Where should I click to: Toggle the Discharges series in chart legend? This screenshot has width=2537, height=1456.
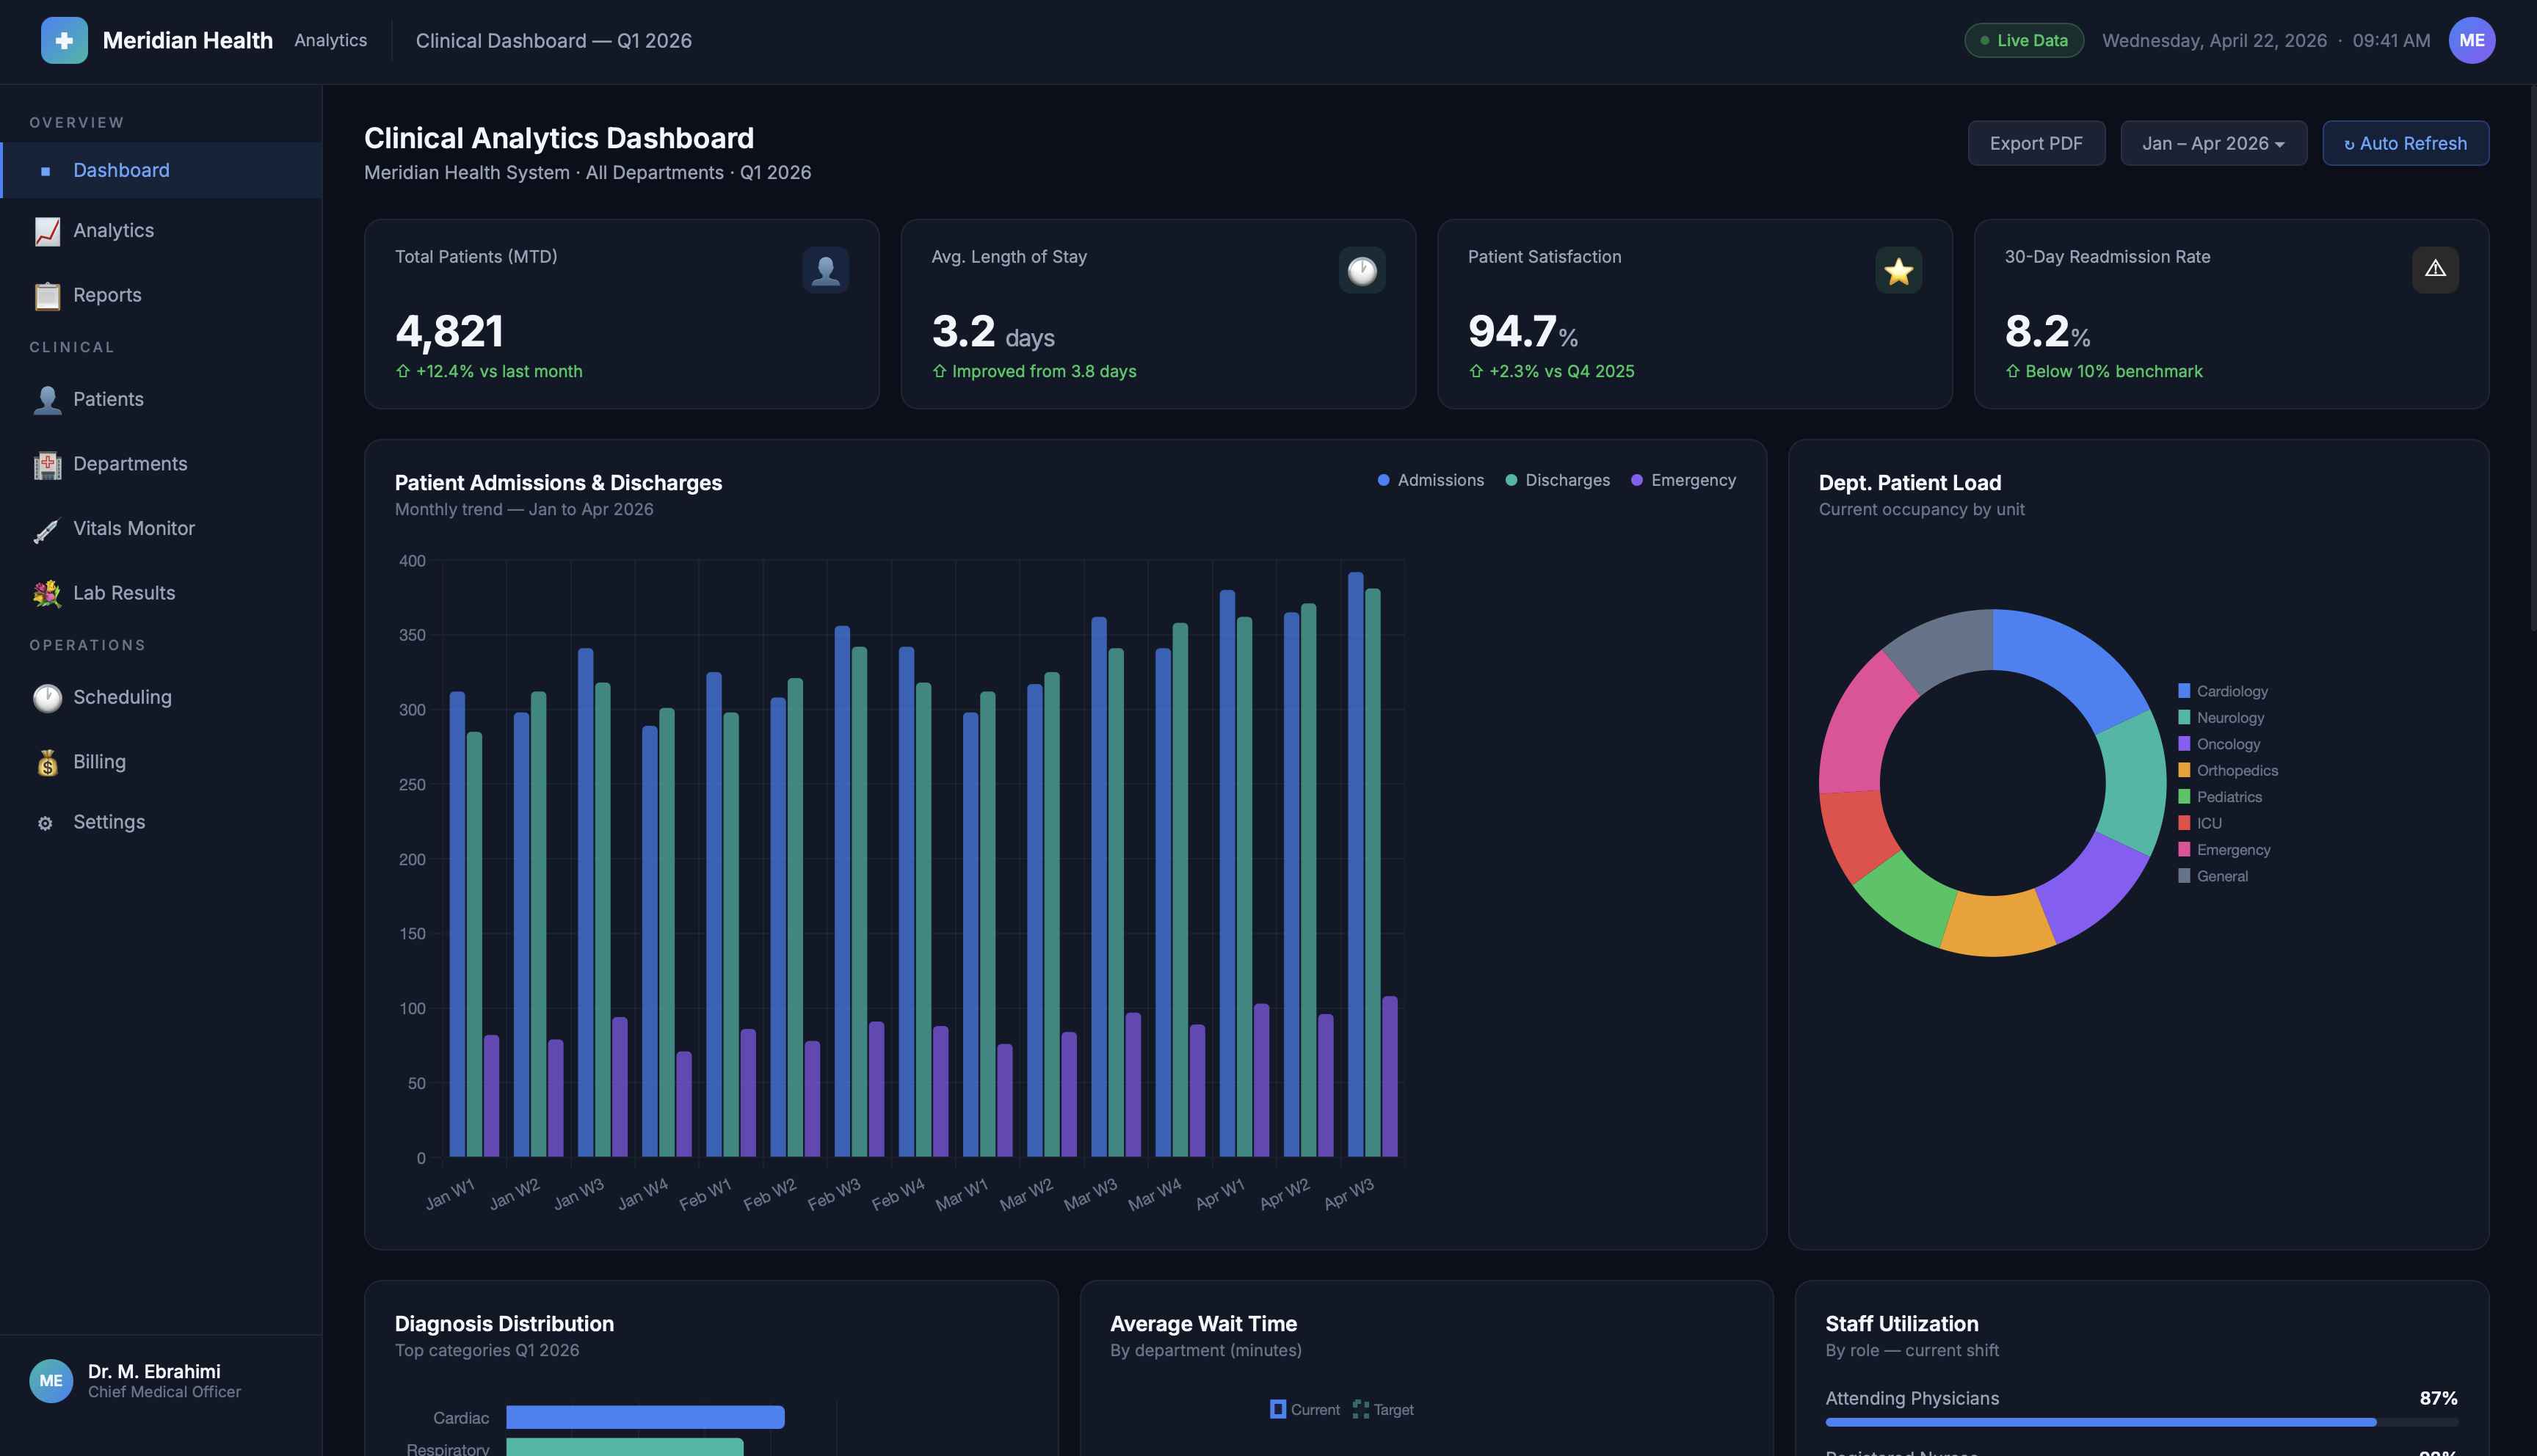[1558, 480]
